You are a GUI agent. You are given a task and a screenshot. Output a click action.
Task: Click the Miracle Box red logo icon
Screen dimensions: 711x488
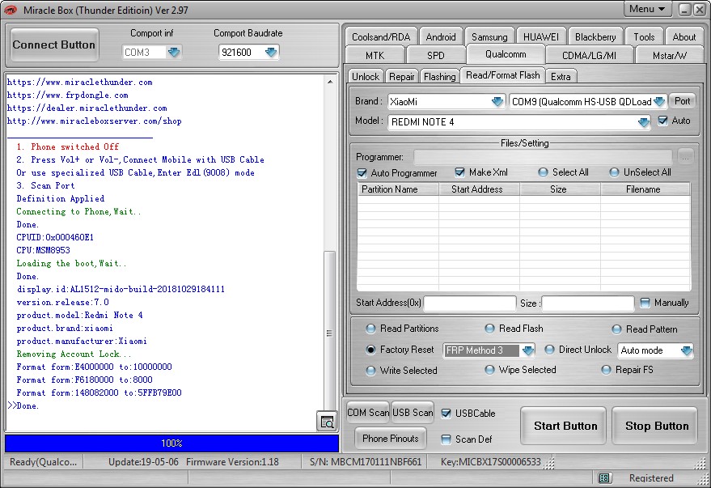pyautogui.click(x=11, y=10)
